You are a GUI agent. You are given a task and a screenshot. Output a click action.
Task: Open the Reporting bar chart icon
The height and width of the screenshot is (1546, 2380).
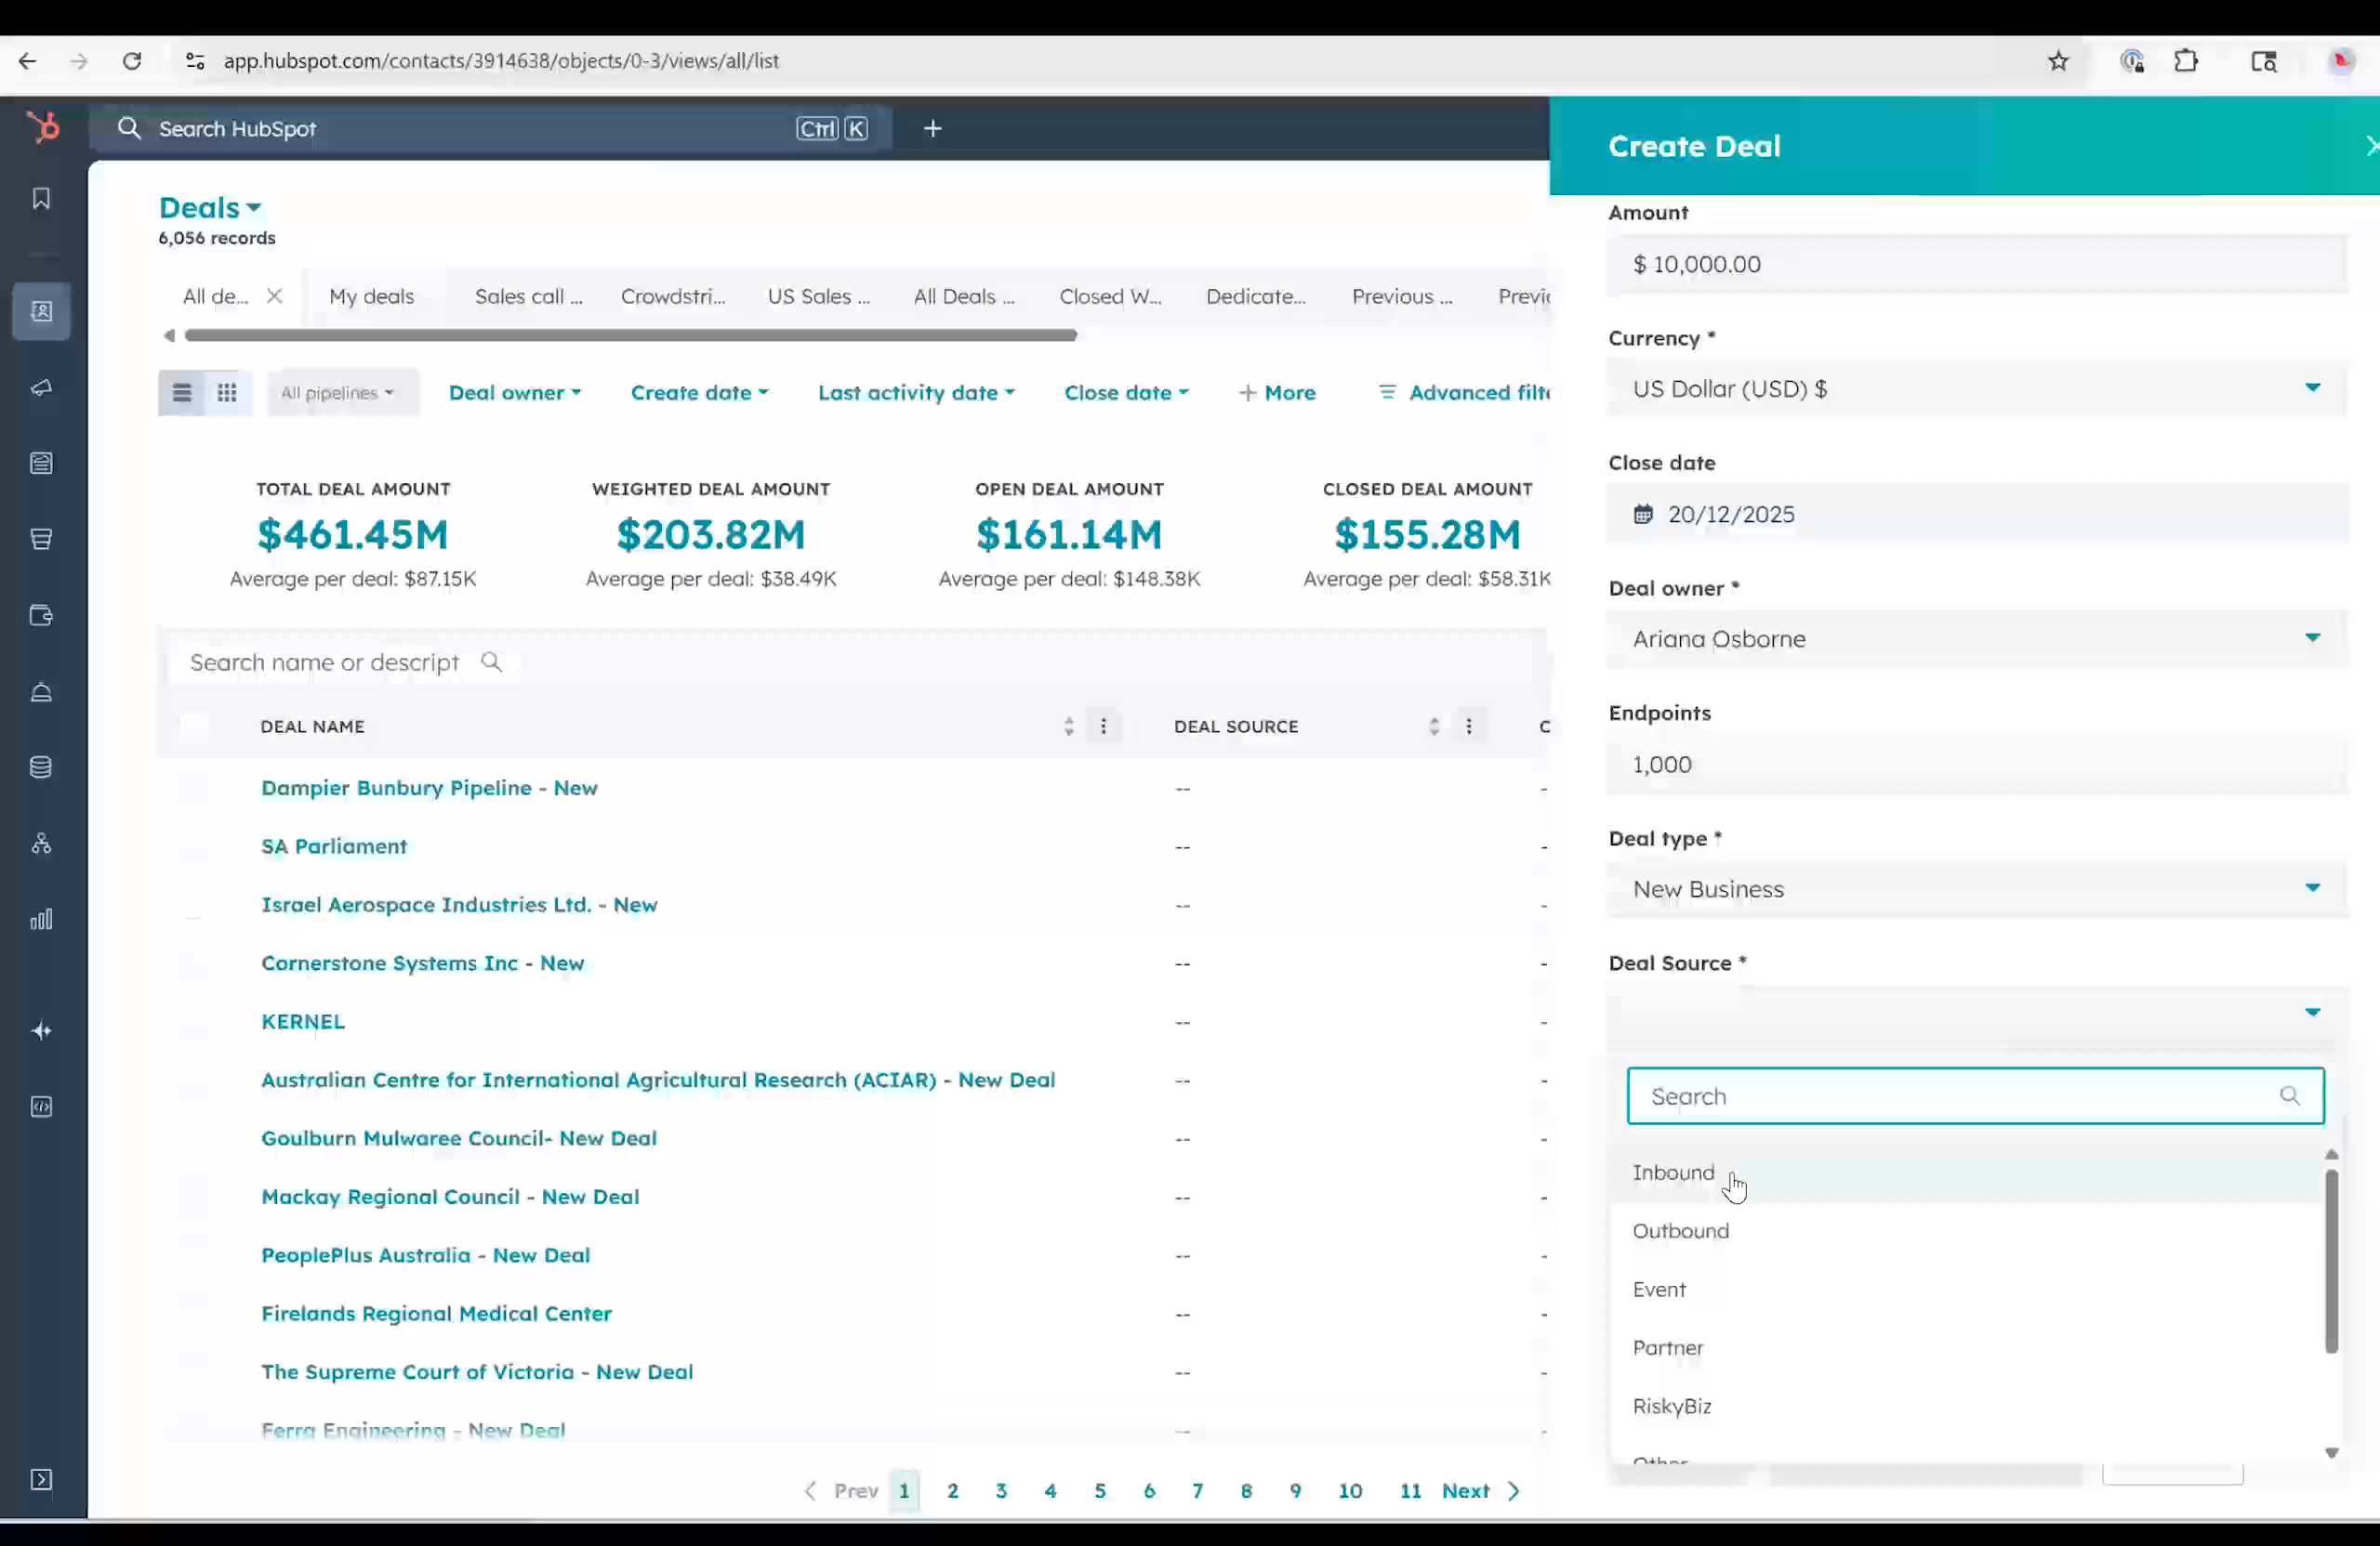point(41,919)
